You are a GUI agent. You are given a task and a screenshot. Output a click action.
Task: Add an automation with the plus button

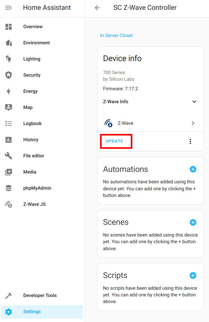point(193,169)
